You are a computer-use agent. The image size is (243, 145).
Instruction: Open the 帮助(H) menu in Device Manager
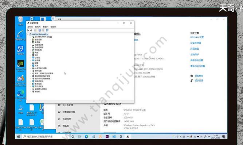tap(53, 27)
